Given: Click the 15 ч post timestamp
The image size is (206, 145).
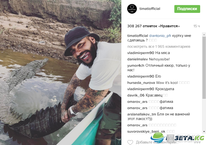Looking at the screenshot, I should click(x=197, y=26).
